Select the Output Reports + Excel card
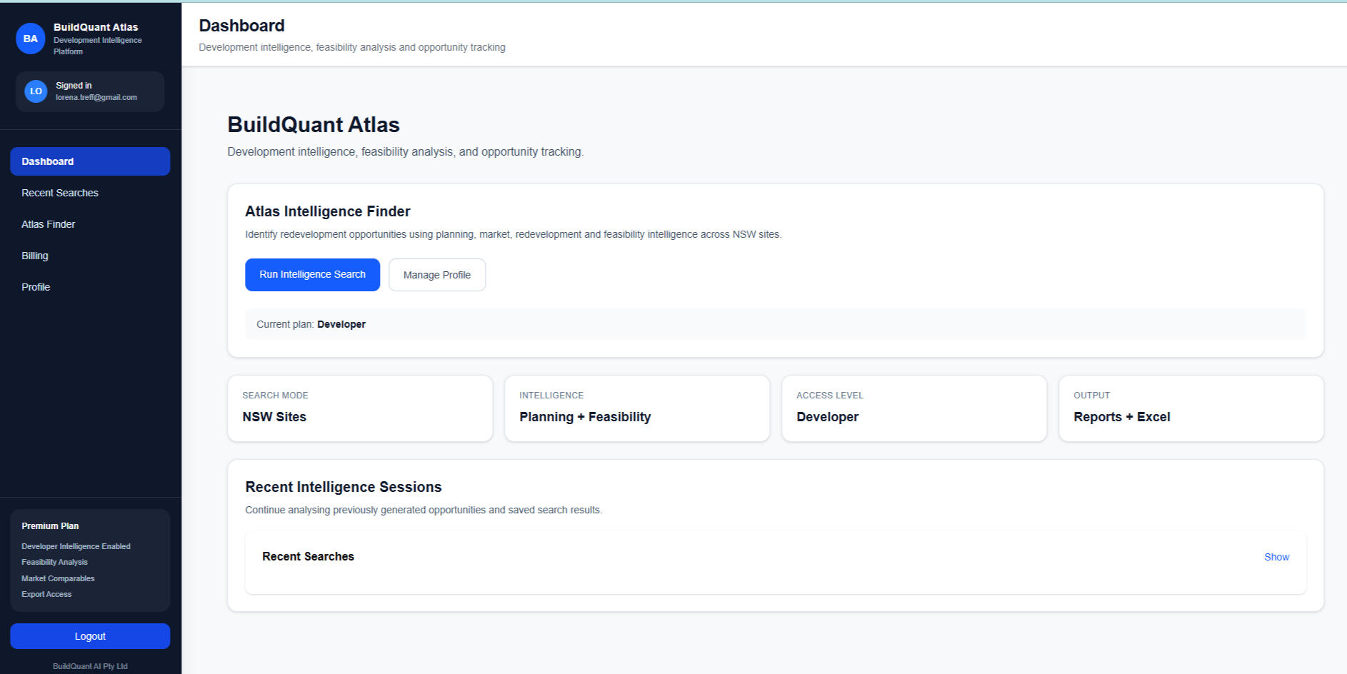 pos(1191,408)
